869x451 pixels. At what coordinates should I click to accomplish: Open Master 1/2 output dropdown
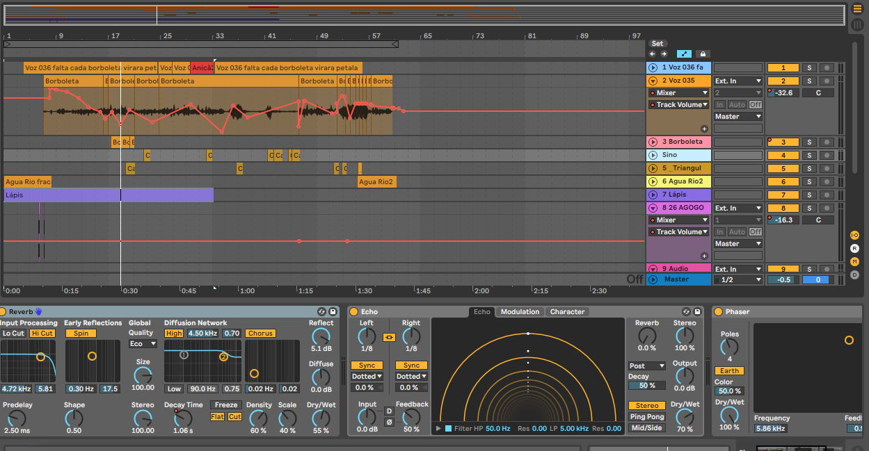(x=738, y=279)
